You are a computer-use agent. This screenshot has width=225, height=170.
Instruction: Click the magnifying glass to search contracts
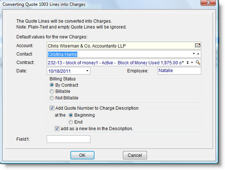coord(198,63)
